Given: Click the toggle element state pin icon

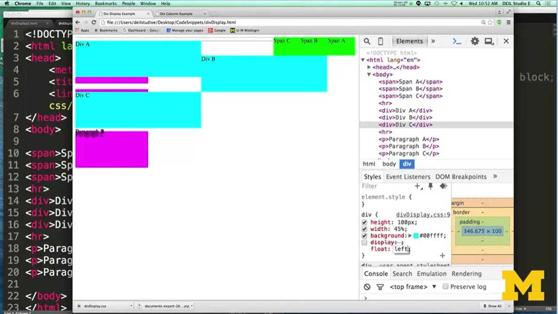Looking at the screenshot, I should tap(430, 186).
